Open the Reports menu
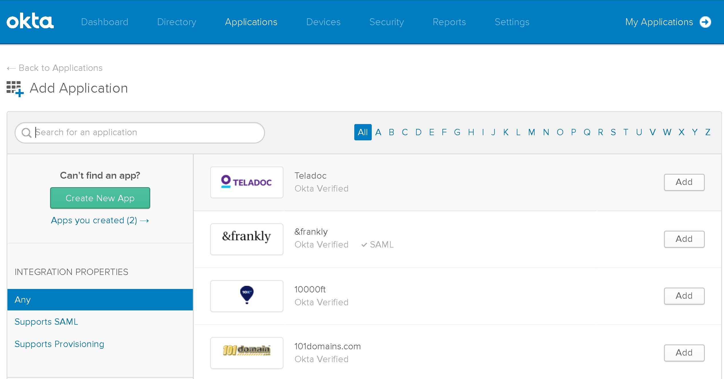This screenshot has width=724, height=379. (449, 22)
